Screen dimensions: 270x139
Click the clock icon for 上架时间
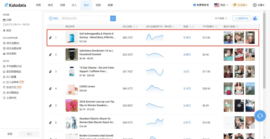[4, 98]
